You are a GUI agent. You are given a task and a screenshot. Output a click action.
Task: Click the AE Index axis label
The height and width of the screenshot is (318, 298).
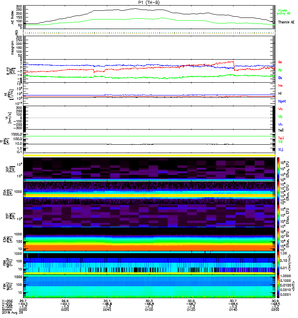(x=13, y=17)
